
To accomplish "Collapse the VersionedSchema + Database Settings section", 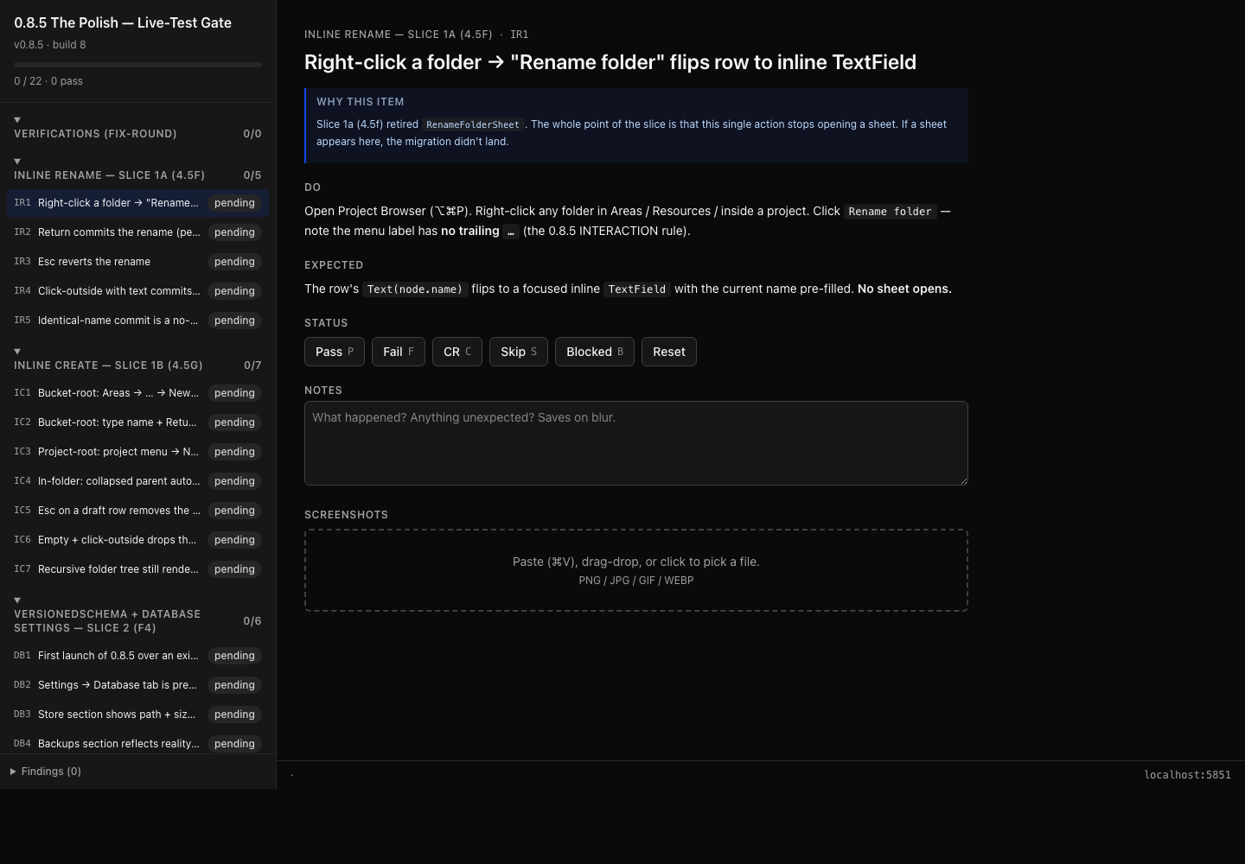I will (x=137, y=614).
